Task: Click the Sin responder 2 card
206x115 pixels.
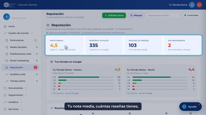Action: (183, 45)
